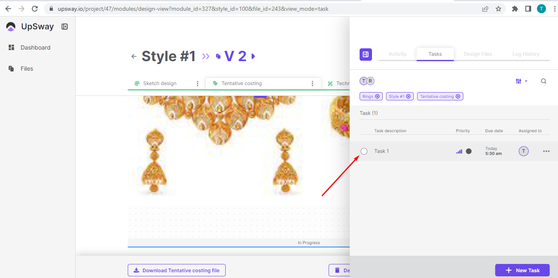Open the task search magnifier icon

coord(544,81)
